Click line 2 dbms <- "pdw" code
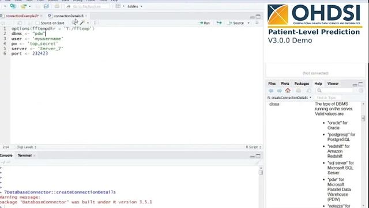Screen dimensions: 369x208 (x=28, y=34)
